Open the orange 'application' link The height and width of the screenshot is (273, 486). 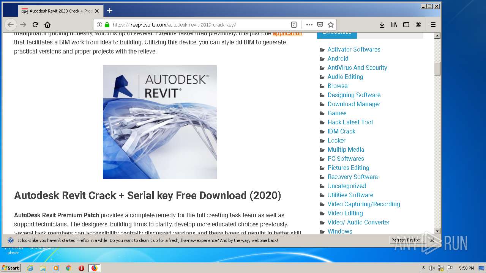coord(287,33)
